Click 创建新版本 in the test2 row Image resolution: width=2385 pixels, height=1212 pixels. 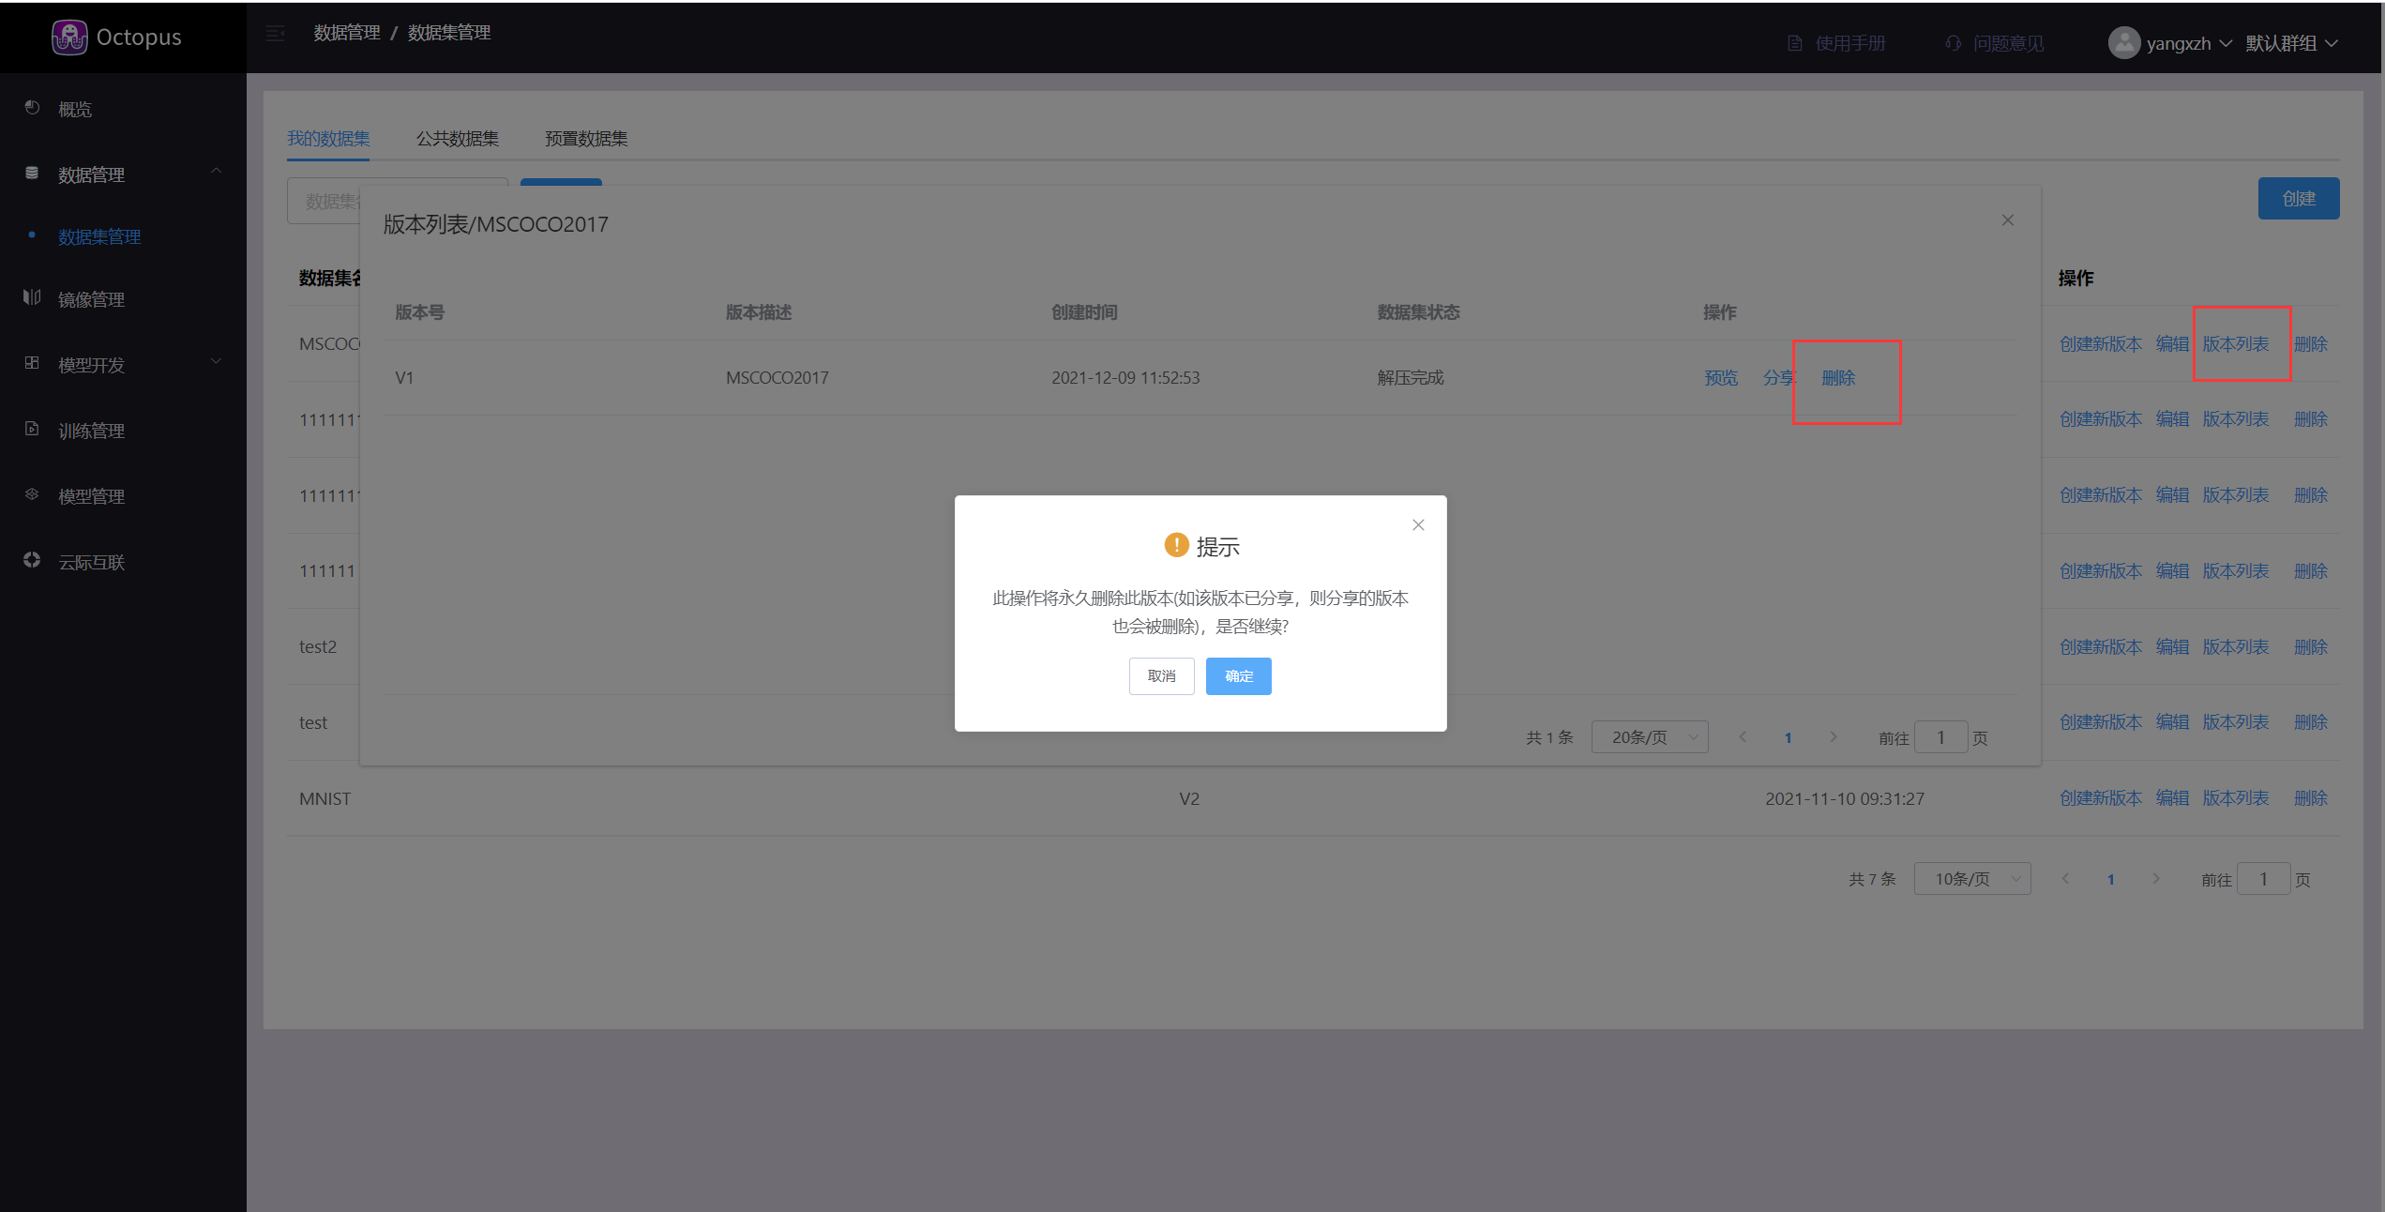[2101, 647]
